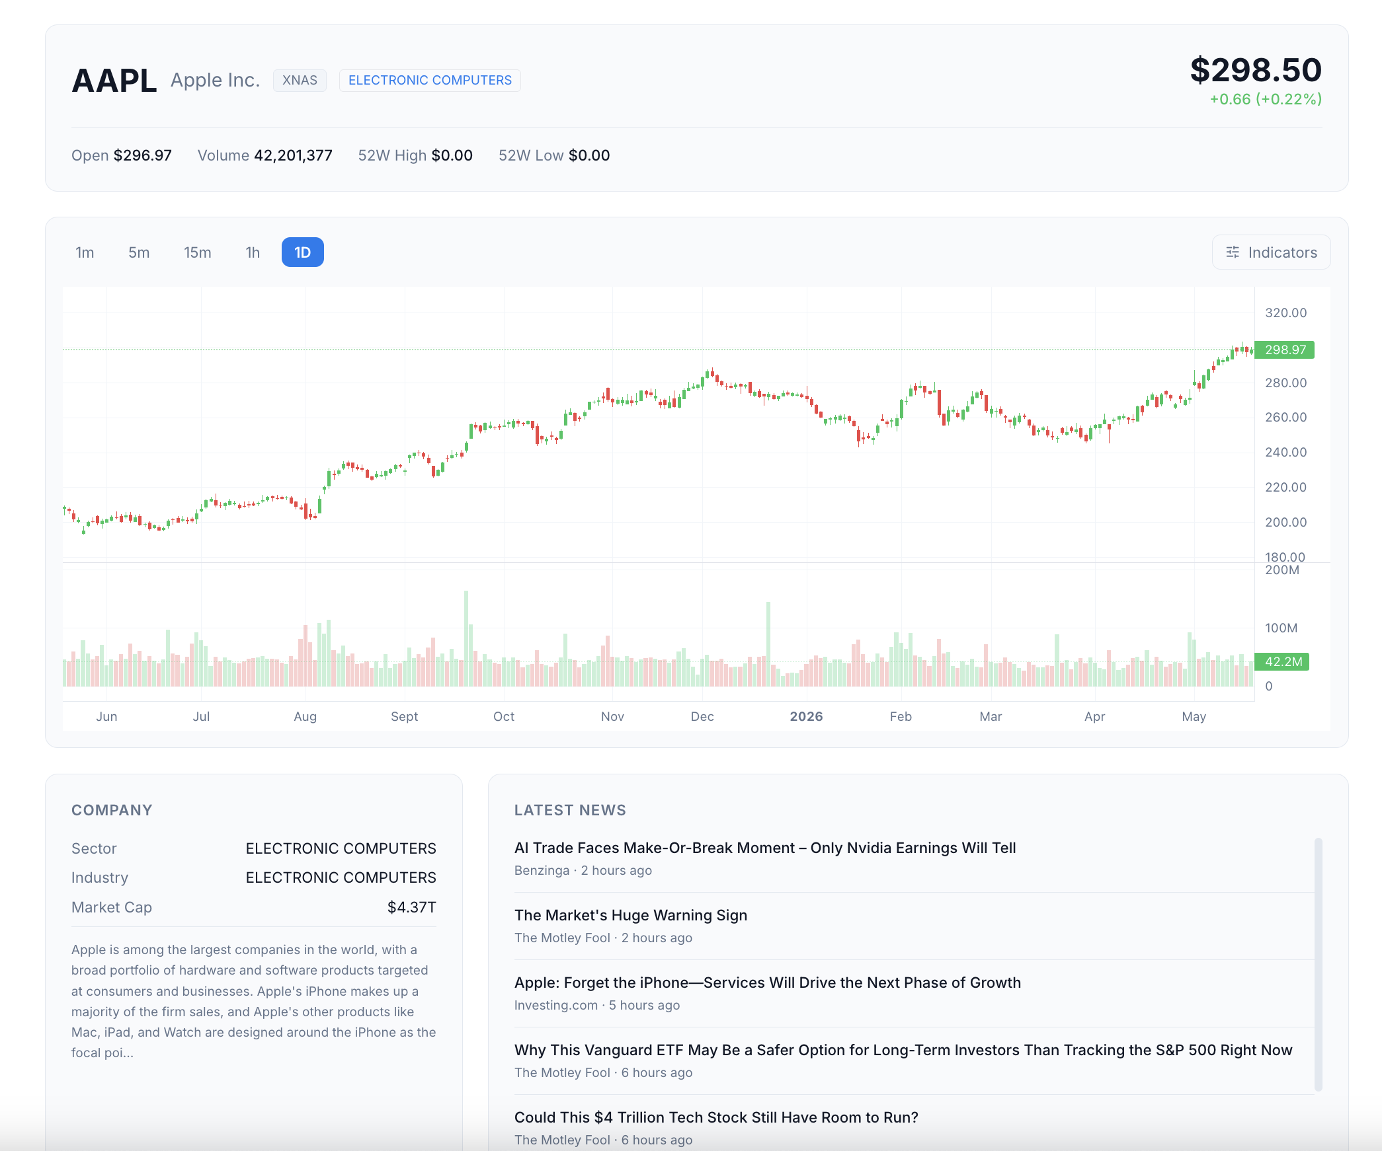
Task: Click the XNAS exchange badge
Action: point(300,81)
